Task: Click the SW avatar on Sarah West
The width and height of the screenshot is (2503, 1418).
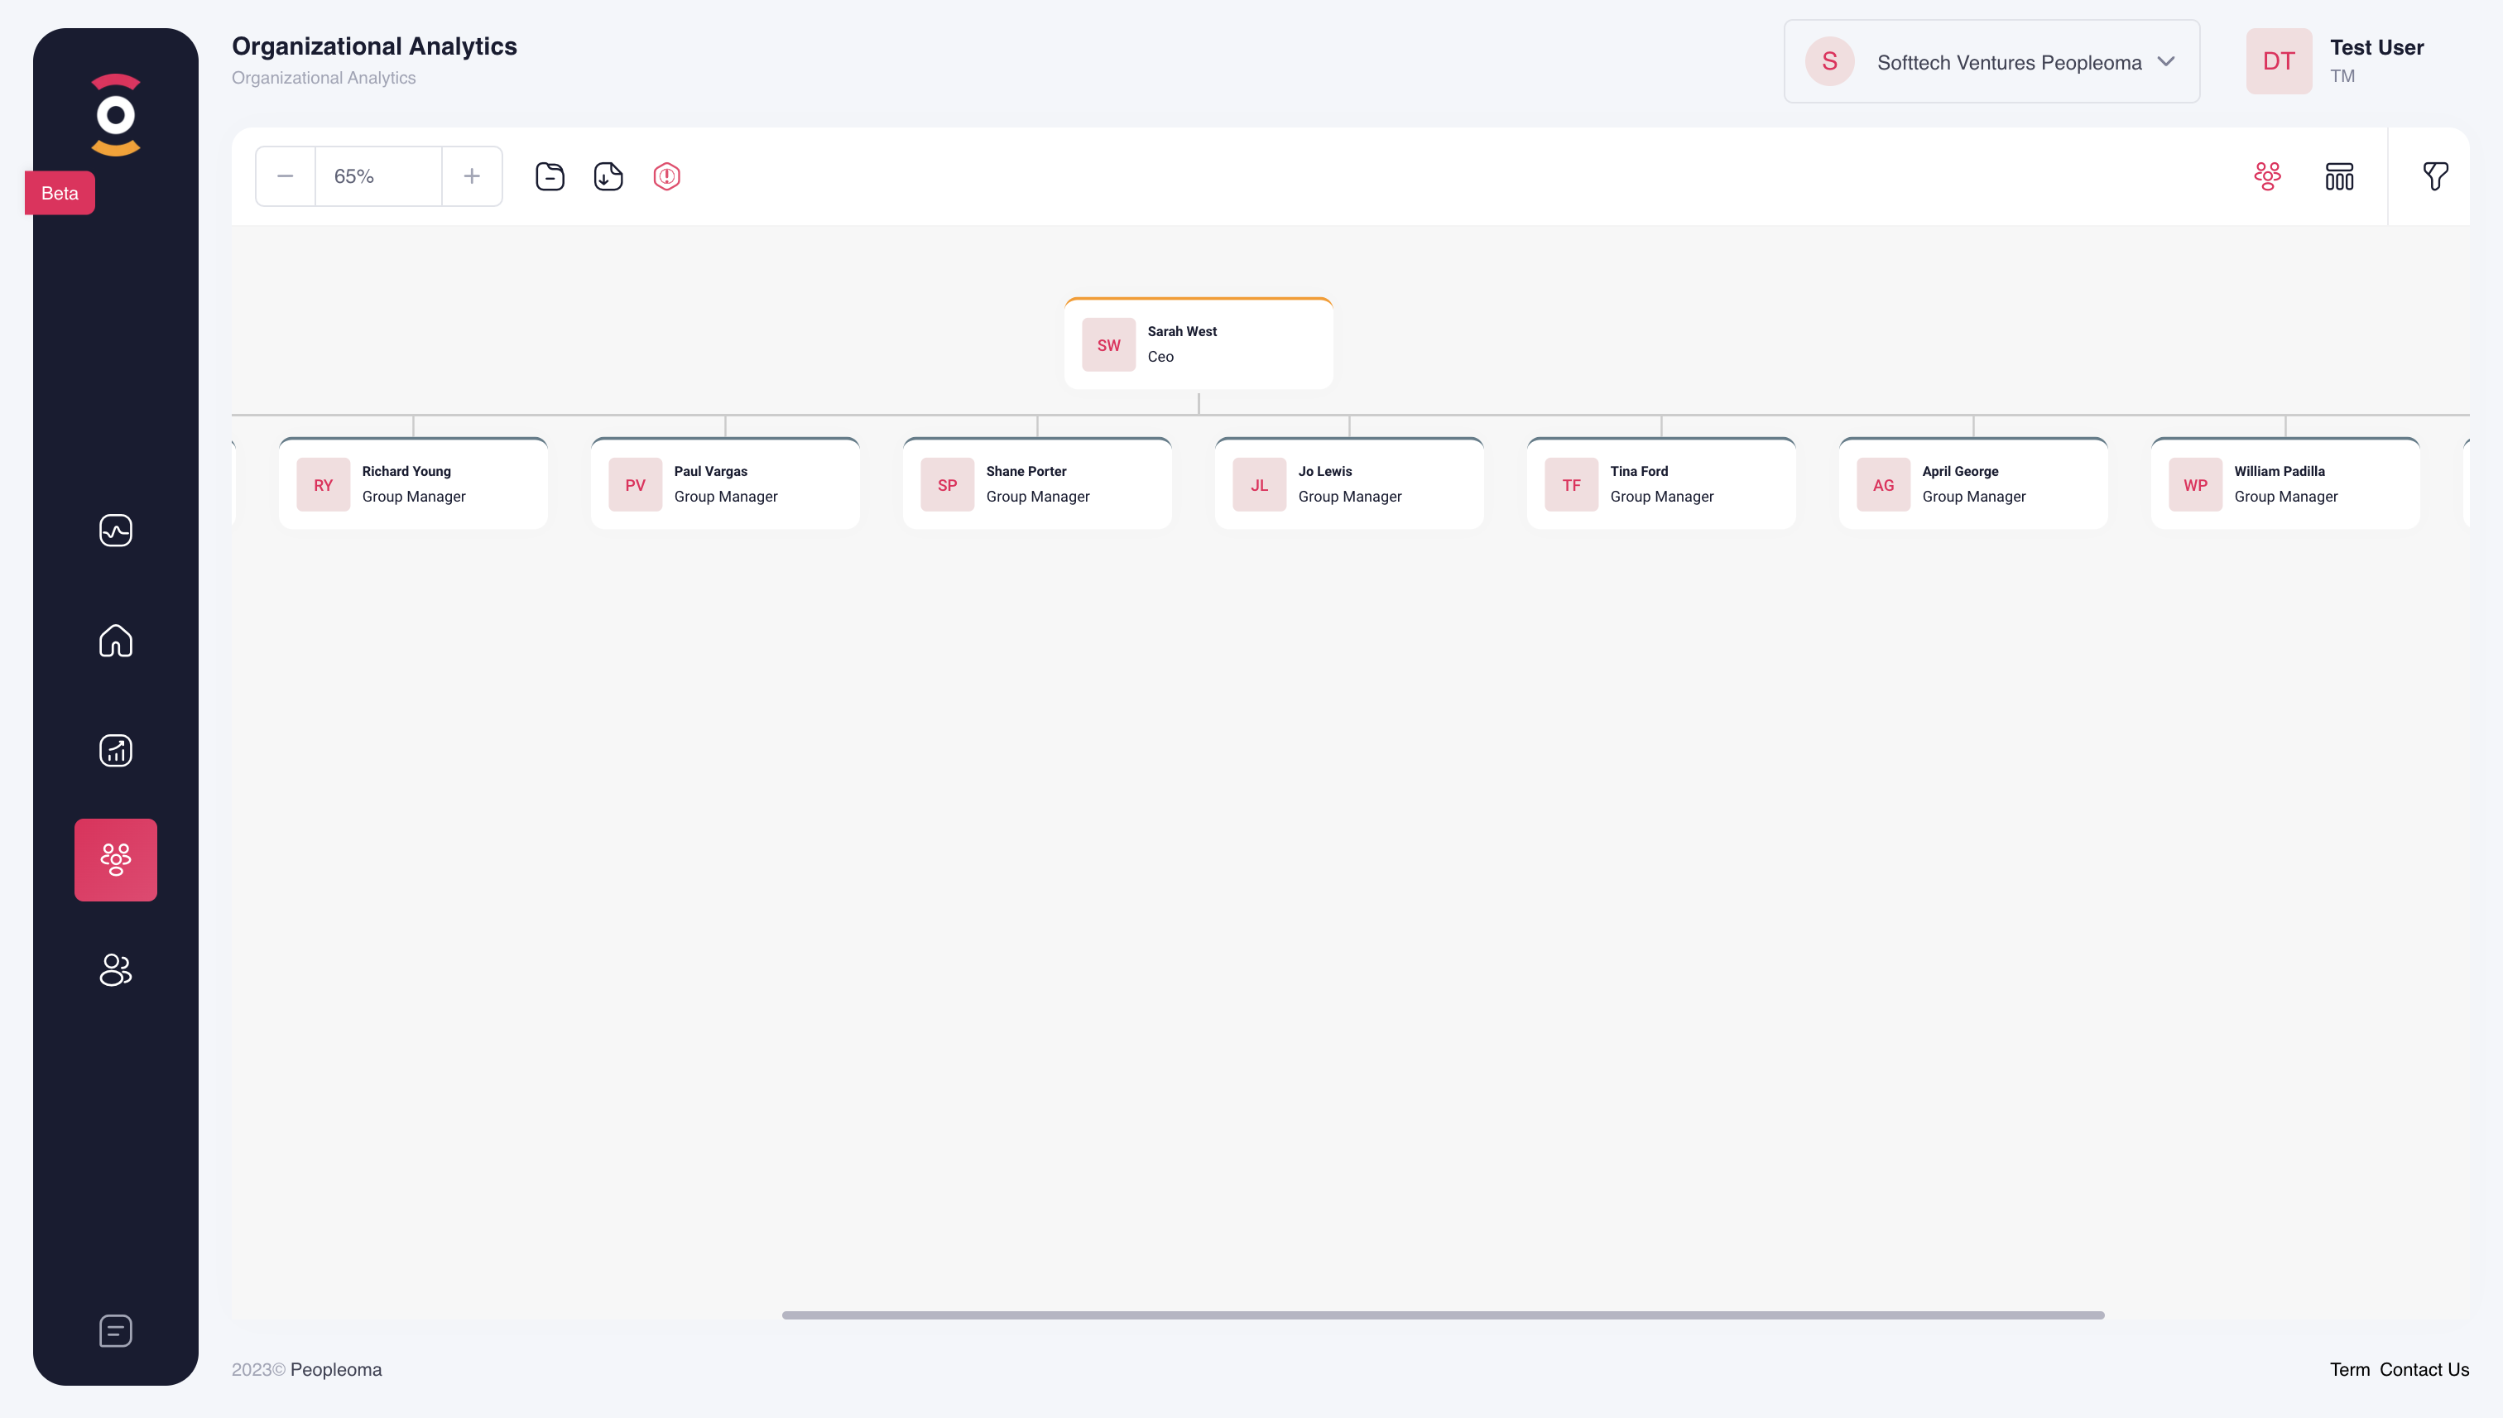Action: [x=1109, y=344]
